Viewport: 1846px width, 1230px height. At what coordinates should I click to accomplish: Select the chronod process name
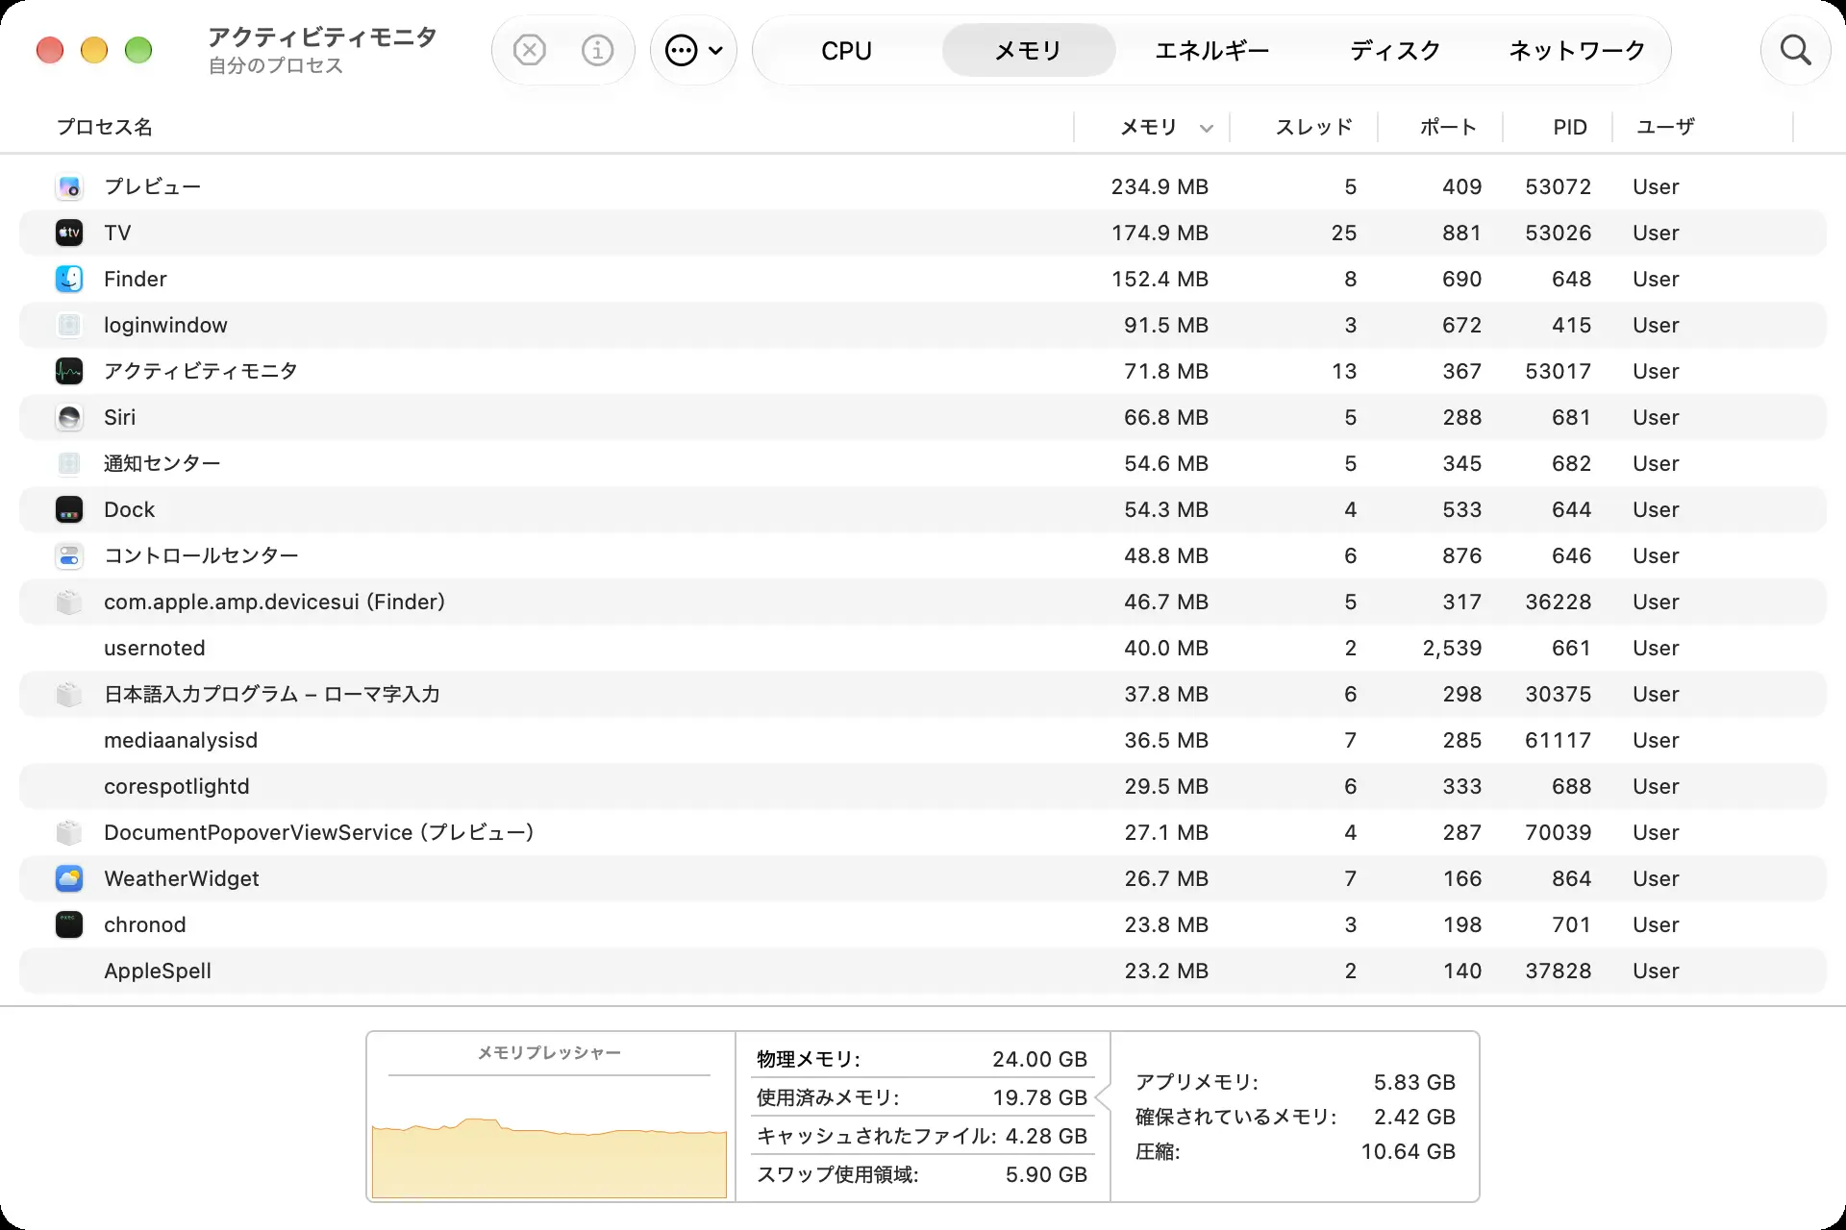[x=145, y=924]
